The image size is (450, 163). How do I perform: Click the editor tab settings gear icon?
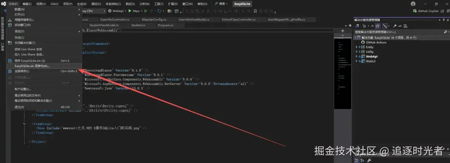(x=350, y=25)
